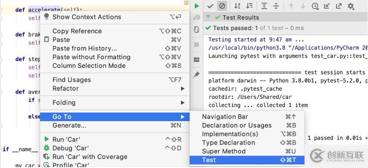Choose Navigation Bar in Go To submenu

(x=247, y=117)
